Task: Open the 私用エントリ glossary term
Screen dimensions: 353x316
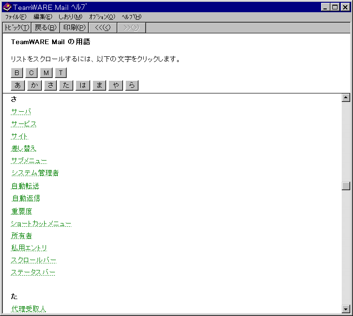Action: (29, 248)
